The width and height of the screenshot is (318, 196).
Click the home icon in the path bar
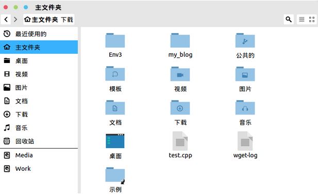tap(27, 20)
